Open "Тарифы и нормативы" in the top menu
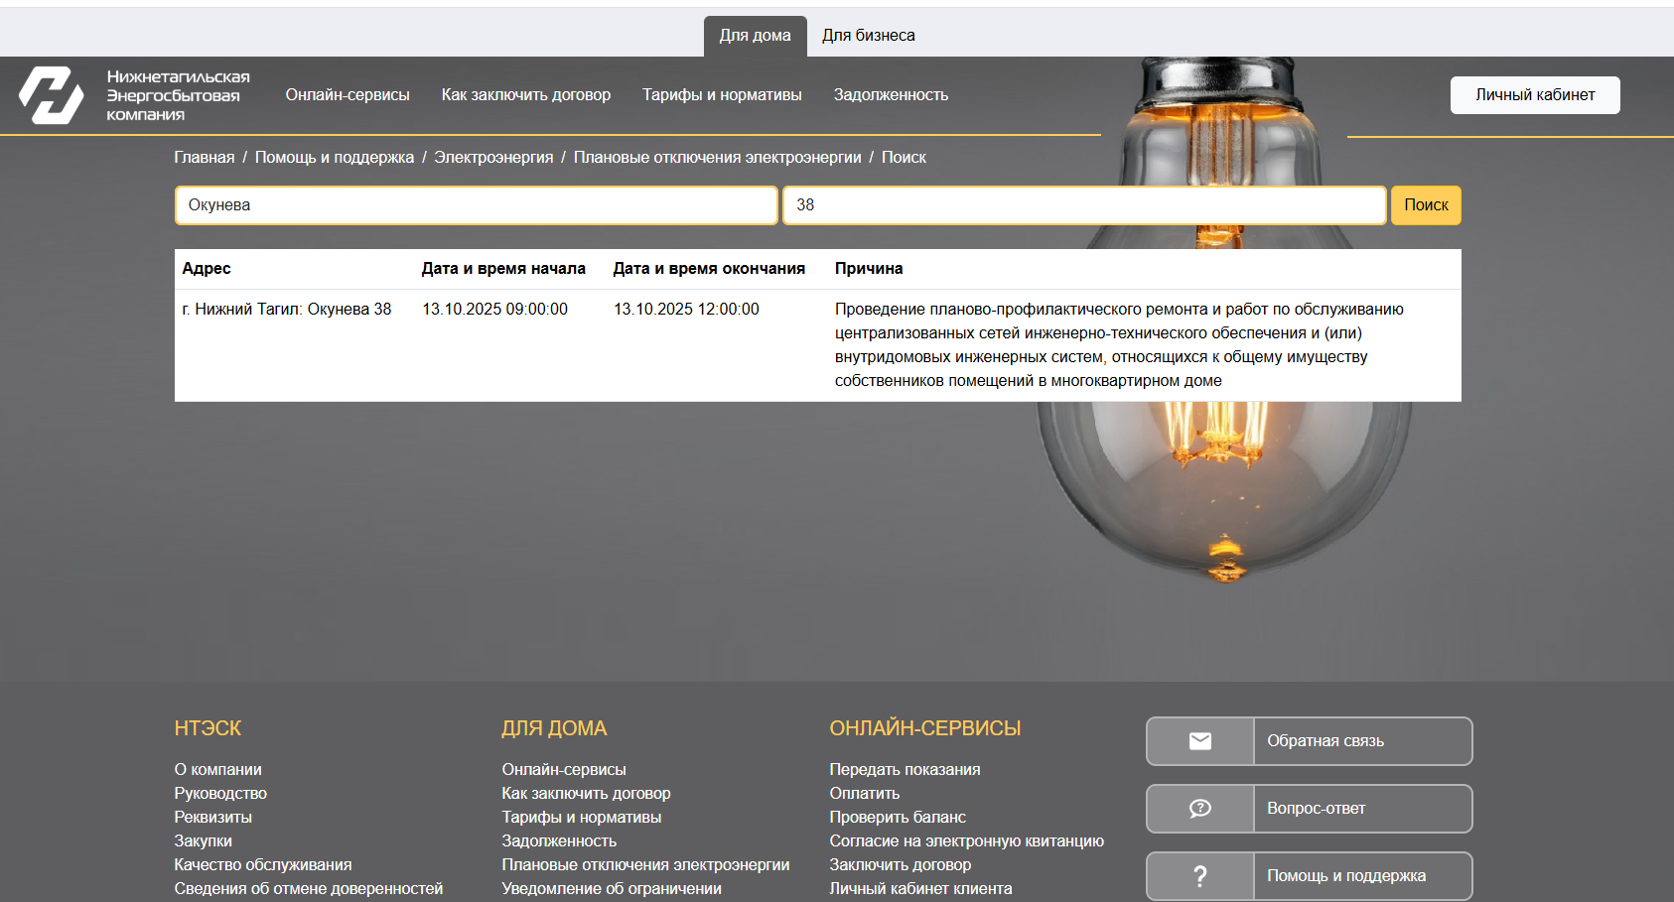The width and height of the screenshot is (1674, 902). (x=721, y=95)
